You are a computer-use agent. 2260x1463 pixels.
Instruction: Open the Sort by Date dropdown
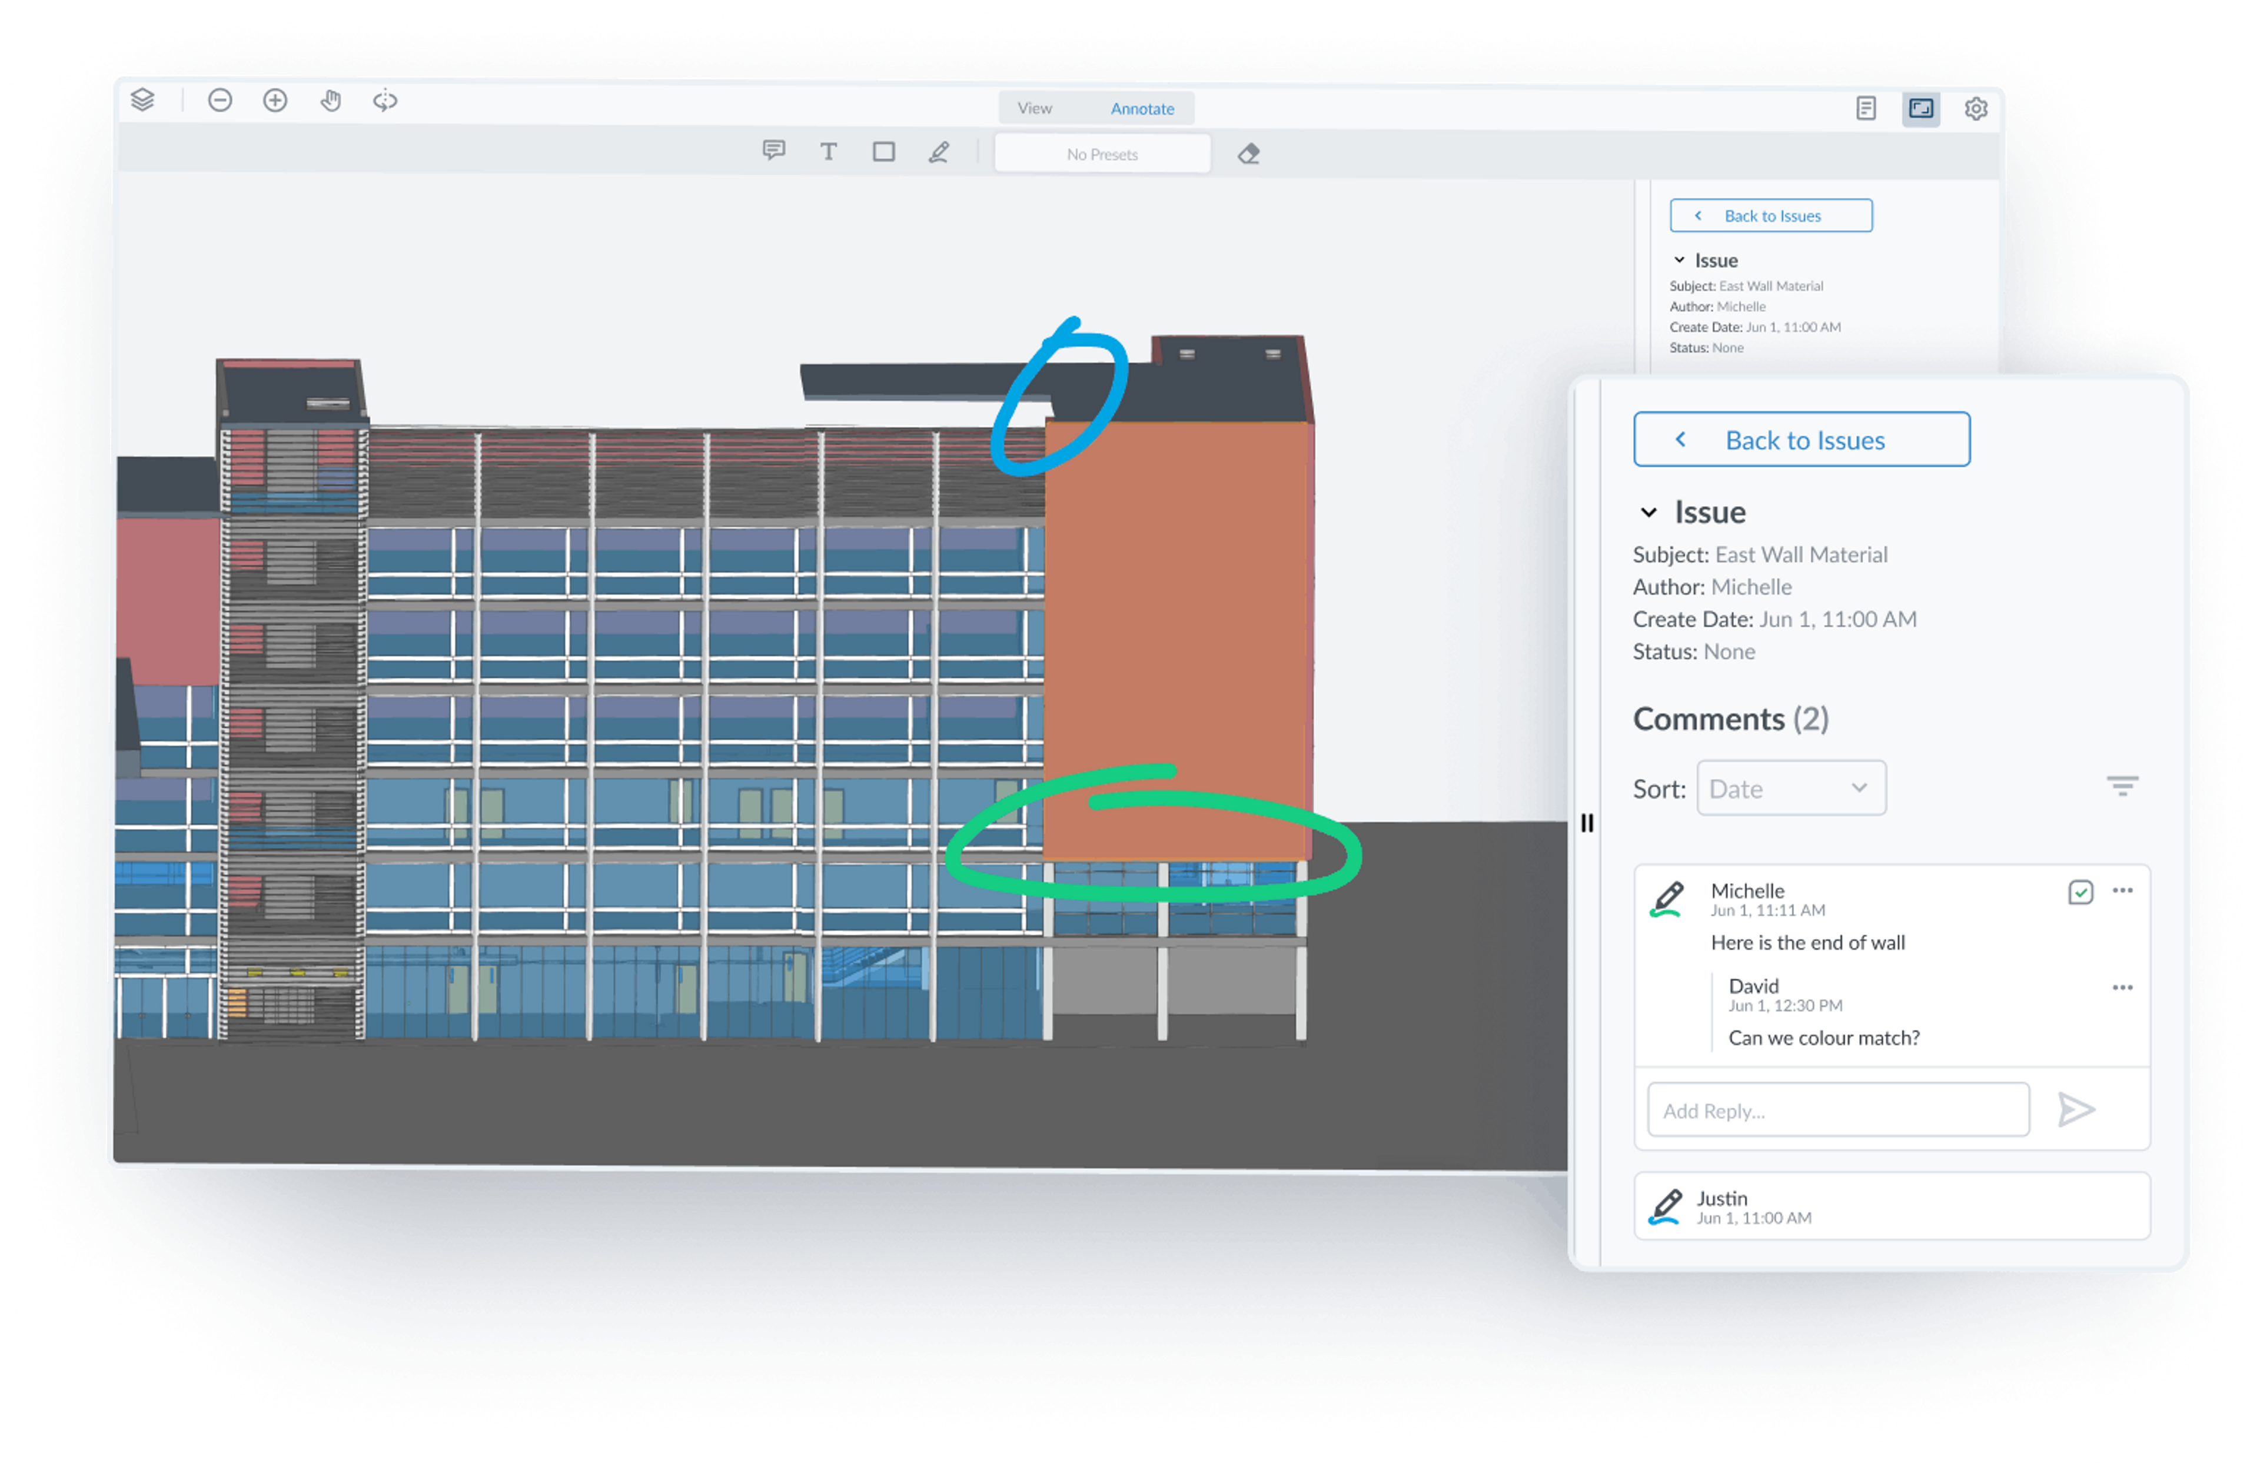[1790, 788]
